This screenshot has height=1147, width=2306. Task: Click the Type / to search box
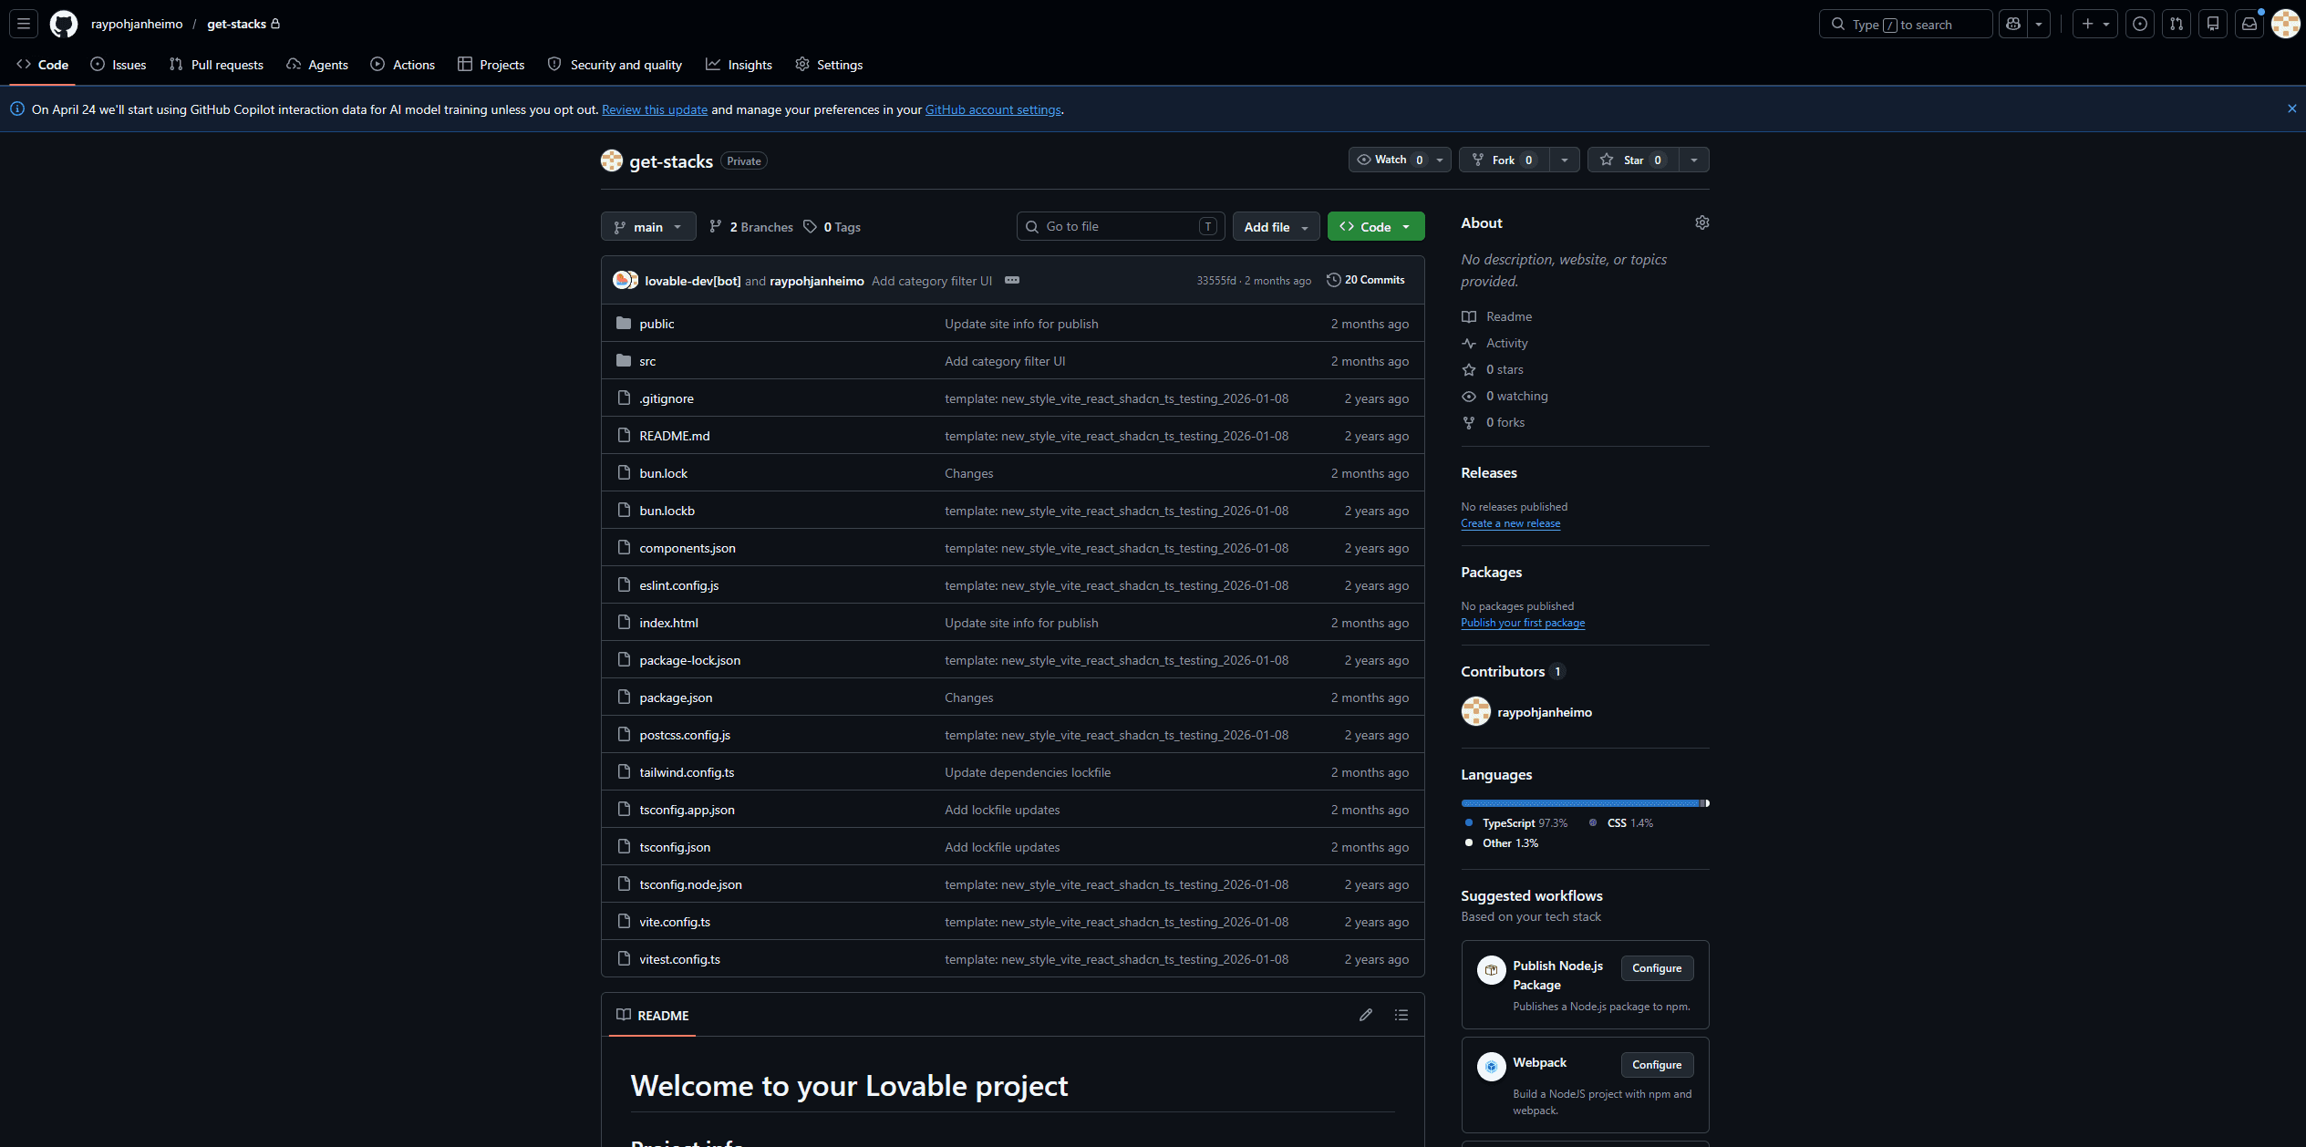[1905, 24]
